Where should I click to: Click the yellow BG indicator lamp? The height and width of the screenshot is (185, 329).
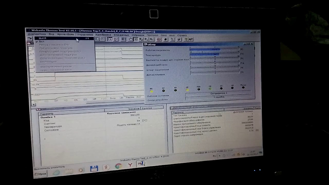(151, 91)
